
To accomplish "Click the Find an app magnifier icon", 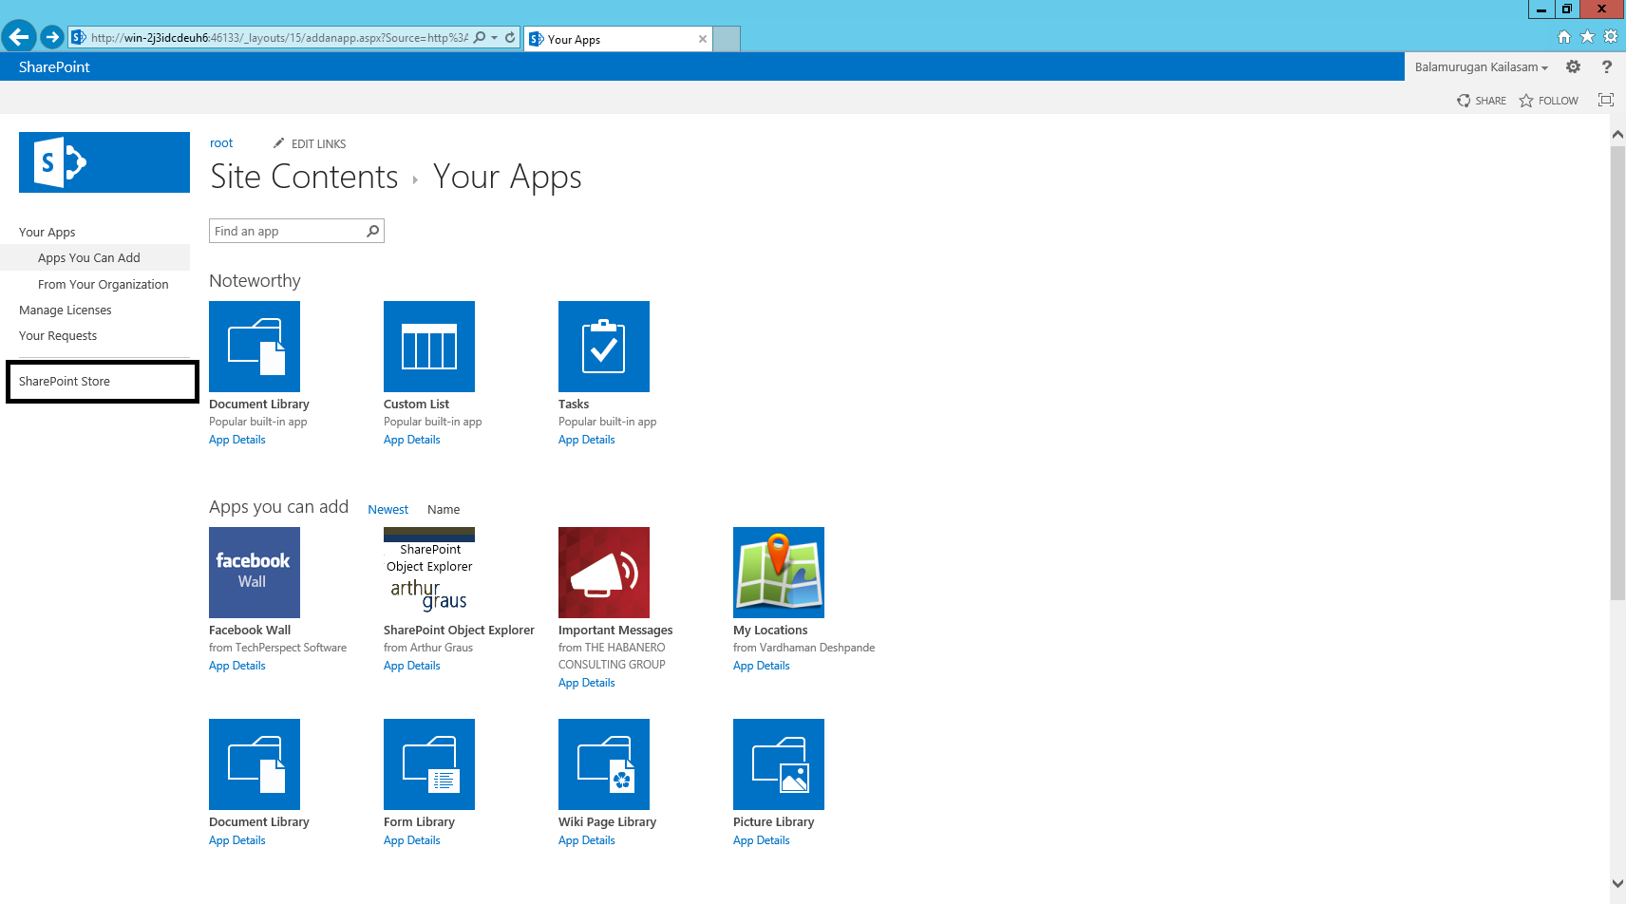I will coord(373,231).
